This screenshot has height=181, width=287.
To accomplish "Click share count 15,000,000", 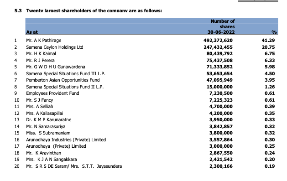I will coord(219,87).
